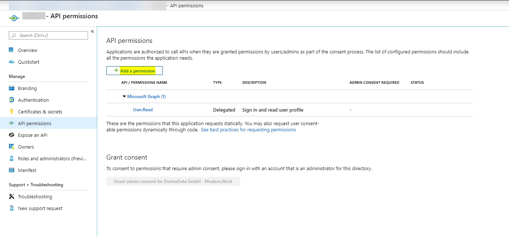Click the Overview grid icon
The height and width of the screenshot is (236, 509).
coord(11,50)
